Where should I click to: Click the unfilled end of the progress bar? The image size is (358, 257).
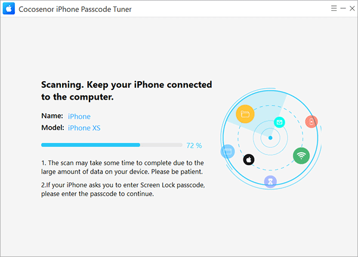(x=161, y=145)
